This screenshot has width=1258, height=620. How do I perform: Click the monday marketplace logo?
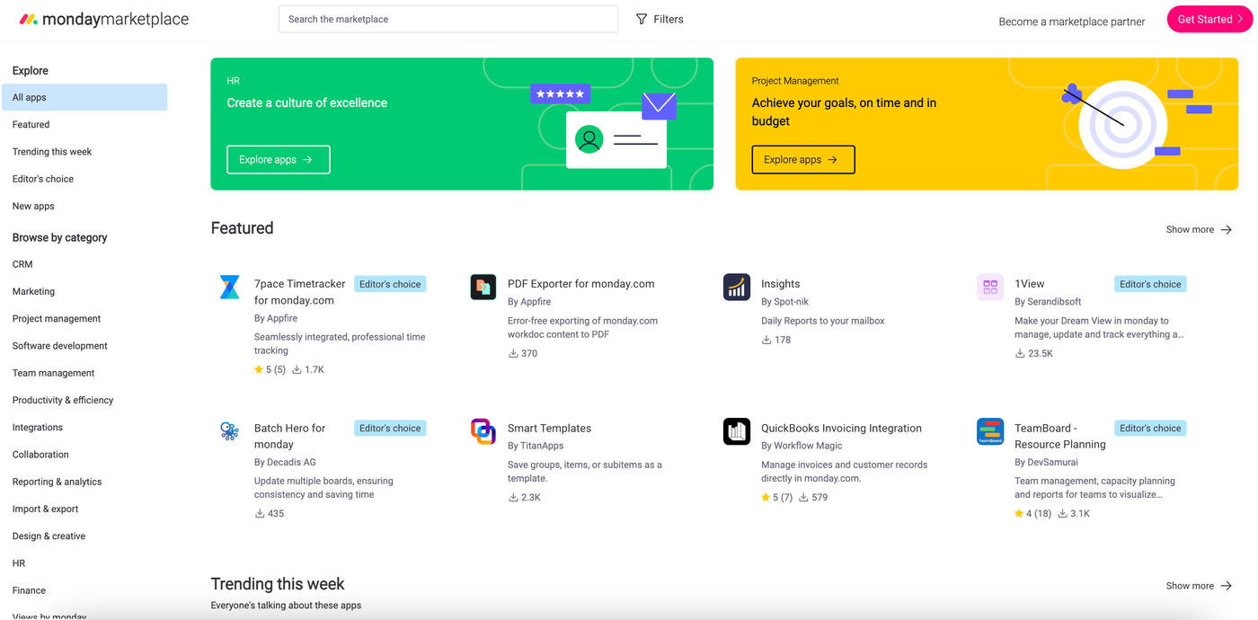[x=104, y=19]
